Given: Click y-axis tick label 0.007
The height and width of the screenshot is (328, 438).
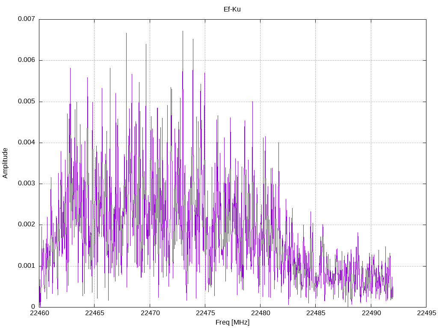Looking at the screenshot, I should coord(27,19).
